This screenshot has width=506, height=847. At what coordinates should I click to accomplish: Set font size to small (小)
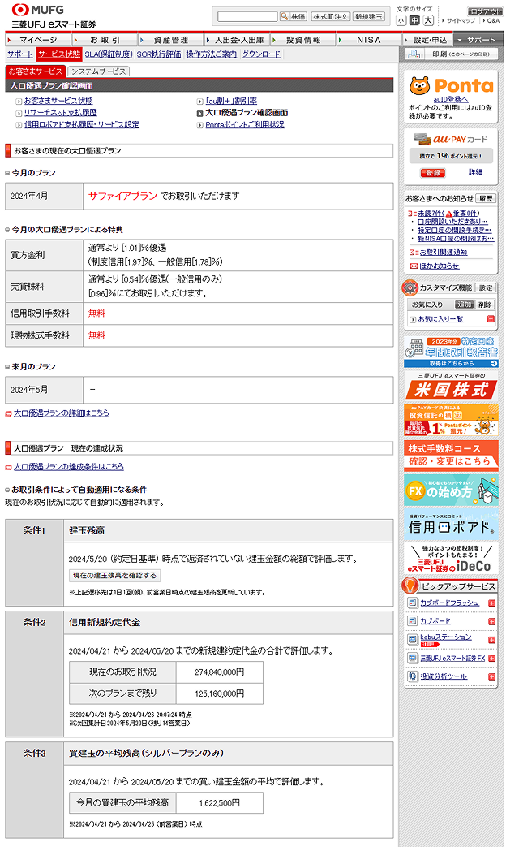(x=401, y=20)
